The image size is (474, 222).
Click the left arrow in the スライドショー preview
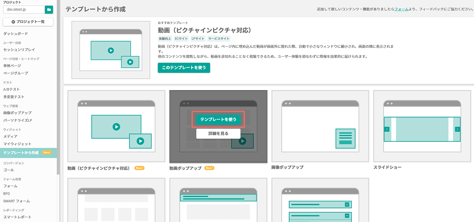coord(387,129)
